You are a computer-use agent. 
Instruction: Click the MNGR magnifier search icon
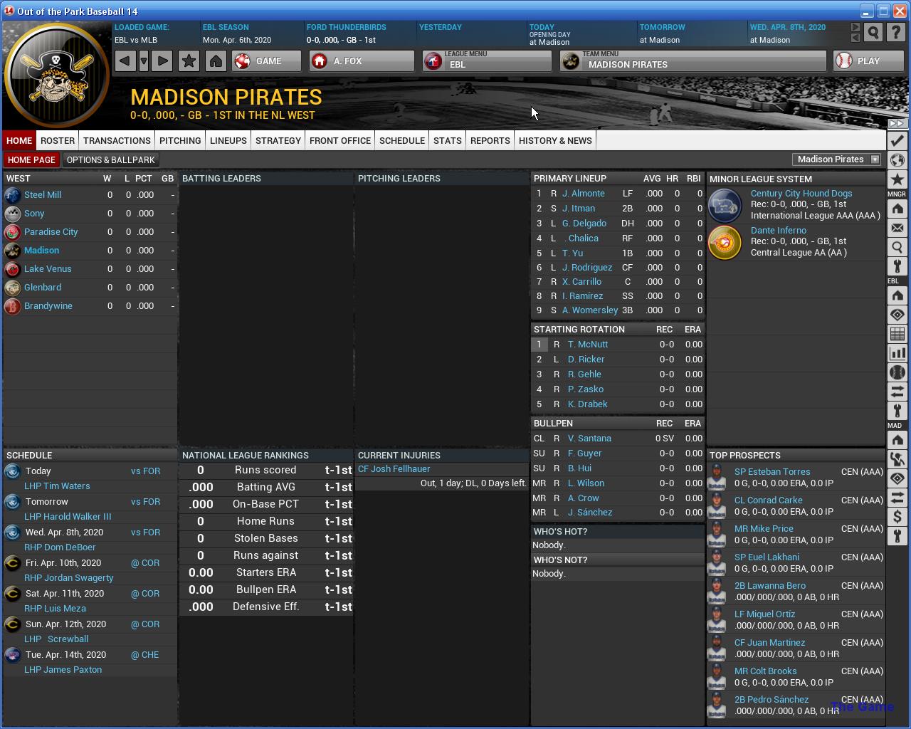tap(897, 247)
